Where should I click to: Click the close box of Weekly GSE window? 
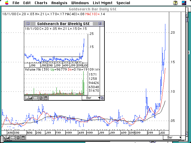[x=28, y=24]
